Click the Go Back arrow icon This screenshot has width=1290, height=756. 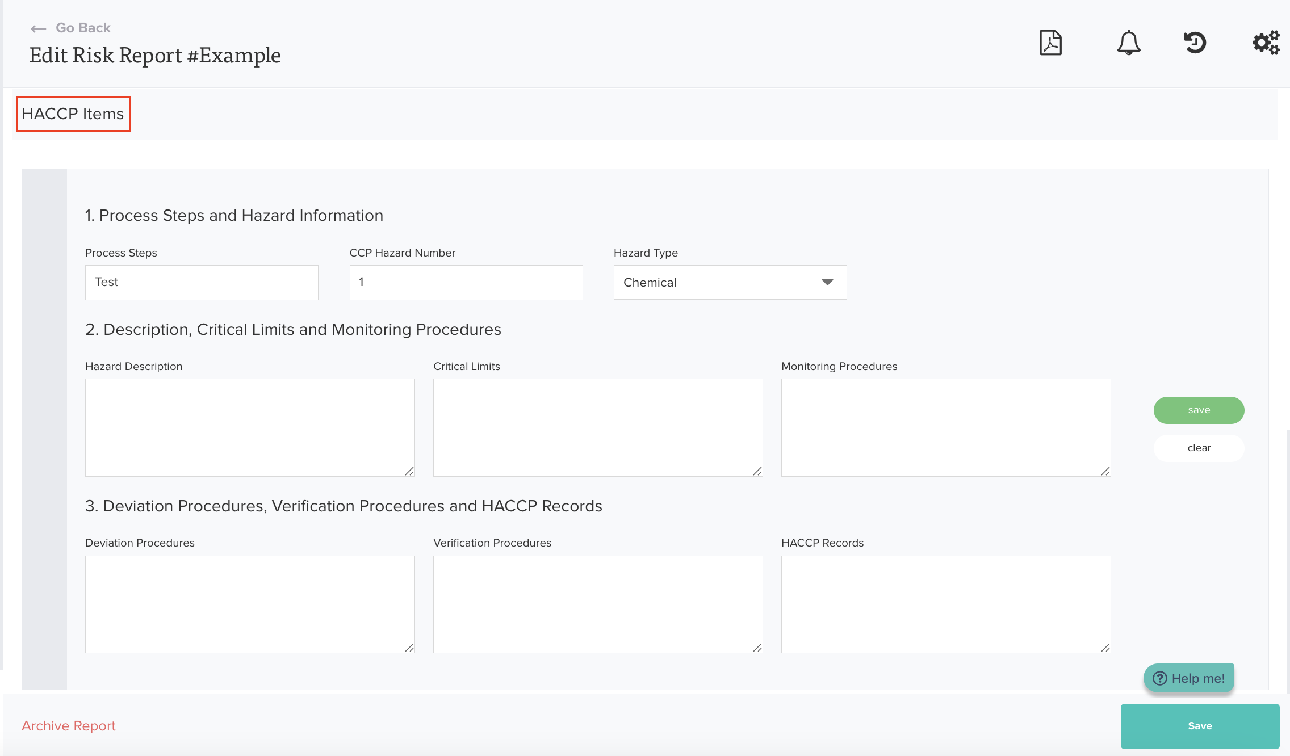coord(38,28)
